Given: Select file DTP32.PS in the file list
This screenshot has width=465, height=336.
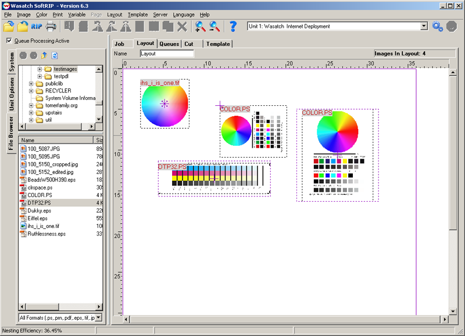Looking at the screenshot, I should (x=39, y=203).
